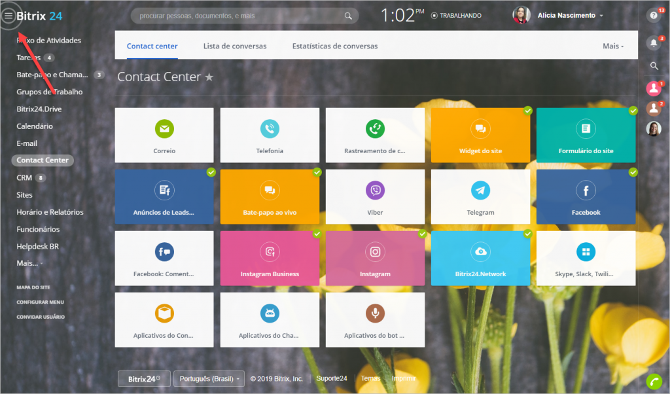Click the notifications bell icon
Image resolution: width=670 pixels, height=394 pixels.
[x=653, y=43]
